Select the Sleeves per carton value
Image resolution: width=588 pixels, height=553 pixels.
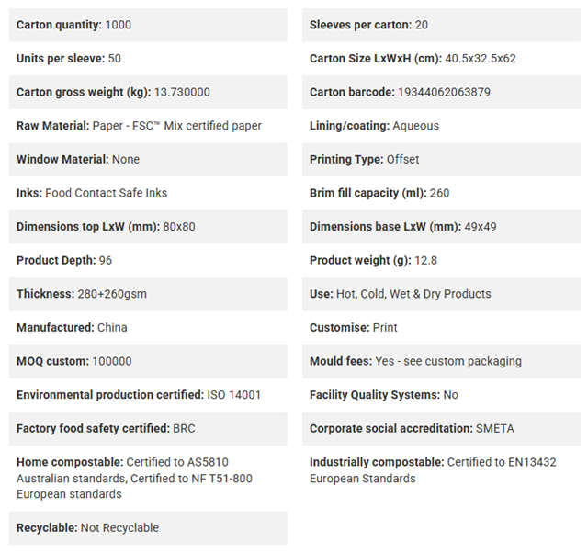421,25
